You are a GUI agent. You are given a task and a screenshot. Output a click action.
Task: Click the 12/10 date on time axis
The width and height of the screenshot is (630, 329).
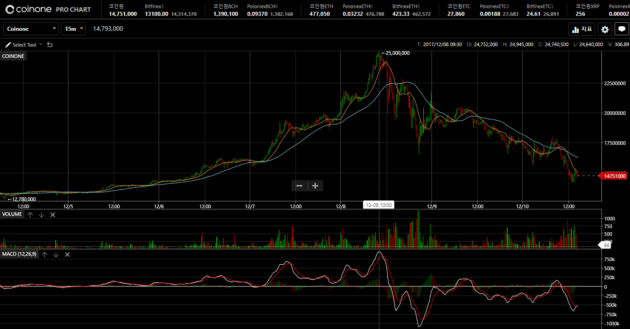coord(522,206)
